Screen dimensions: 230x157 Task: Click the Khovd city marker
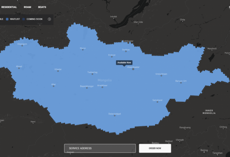[x=19, y=68]
